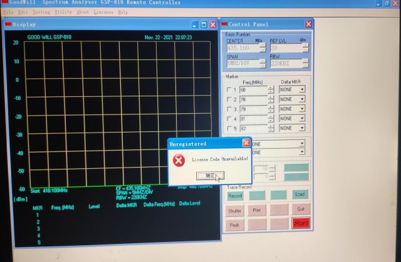Open Delta MKR dropdown for marker 3
Viewport: 401px width, 262px height.
click(302, 109)
